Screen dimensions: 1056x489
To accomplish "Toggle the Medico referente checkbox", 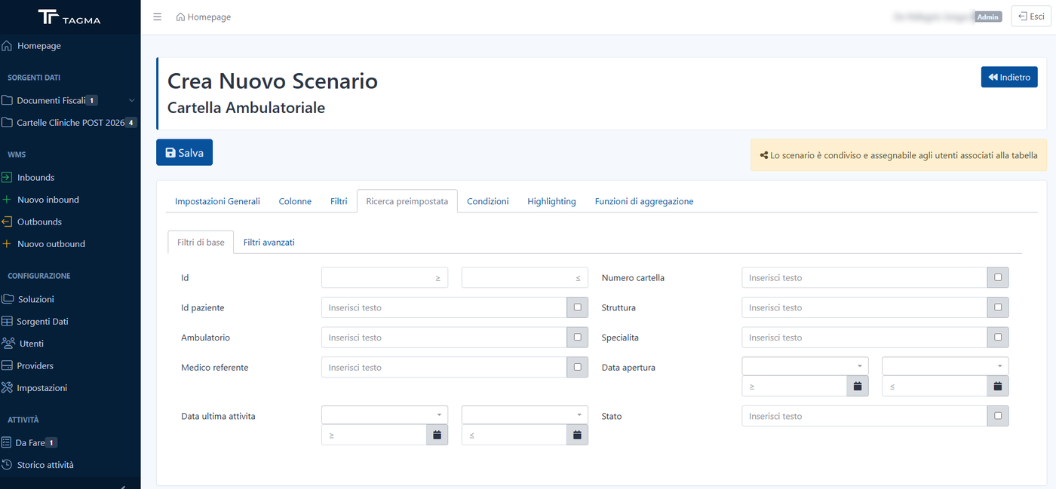I will click(578, 368).
